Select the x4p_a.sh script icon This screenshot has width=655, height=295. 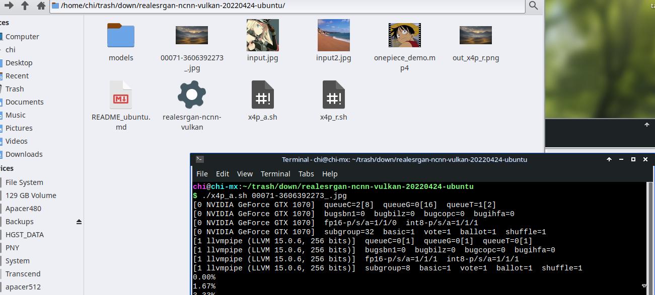[x=263, y=95]
